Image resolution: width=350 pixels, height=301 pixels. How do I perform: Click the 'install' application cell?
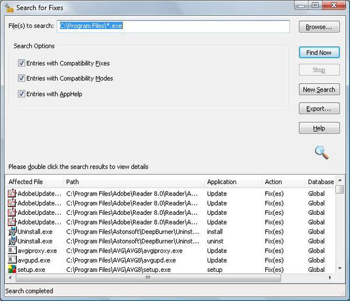pyautogui.click(x=215, y=232)
